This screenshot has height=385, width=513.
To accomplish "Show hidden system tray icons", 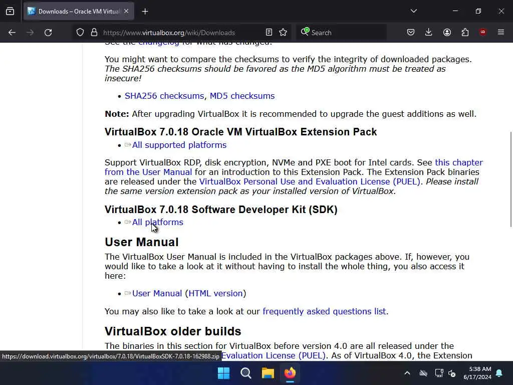I will coord(407,373).
